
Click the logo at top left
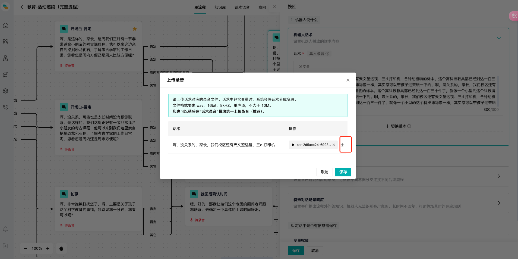(x=5, y=7)
